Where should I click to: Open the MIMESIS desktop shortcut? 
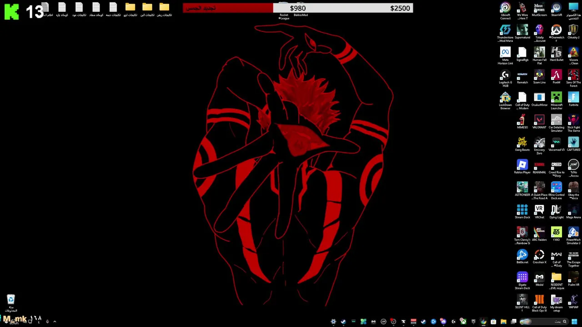522,122
